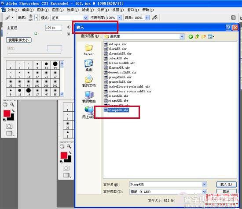This screenshot has height=209, width=242.
Task: Open 查找范围 folder dropdown
Action: coord(182,36)
